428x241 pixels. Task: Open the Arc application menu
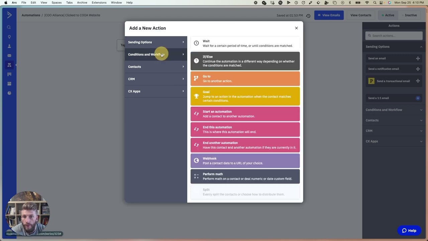point(14,3)
